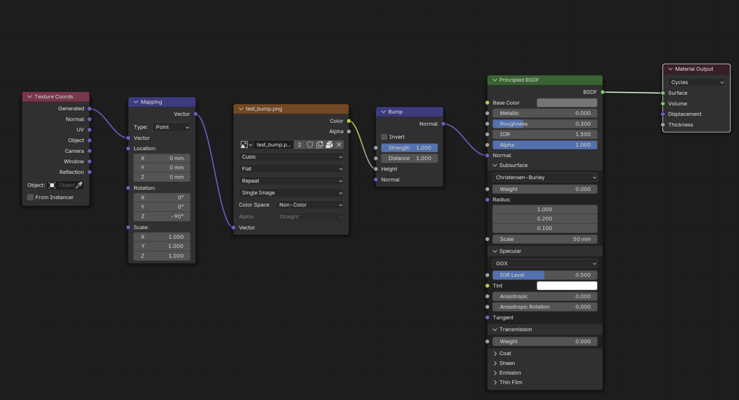Click the Camera output socket
Screen dimensions: 739x400
click(89, 151)
